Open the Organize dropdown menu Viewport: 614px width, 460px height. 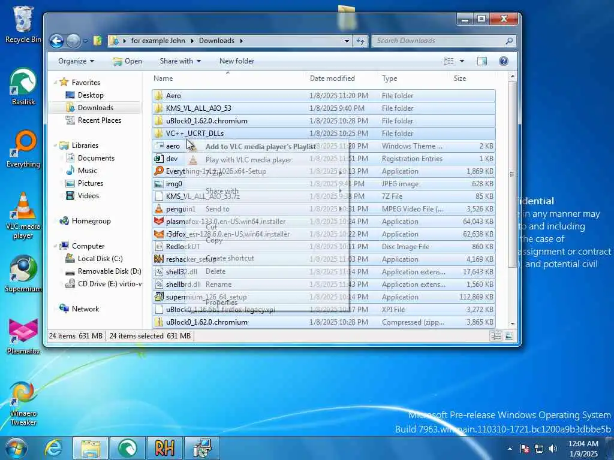(x=76, y=61)
